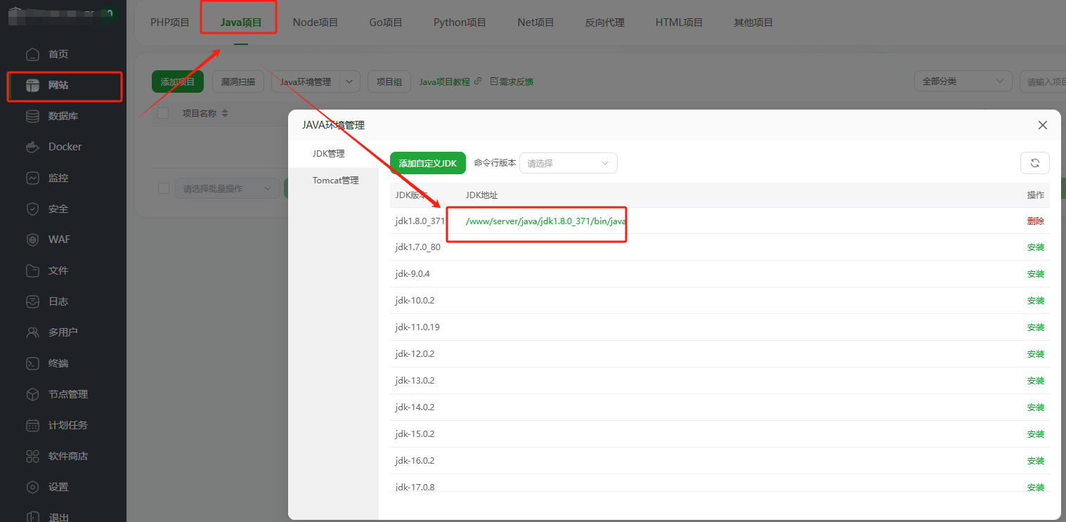Click the sort icon next to 项目名称
Screen dimensions: 1066x522
pyautogui.click(x=224, y=113)
